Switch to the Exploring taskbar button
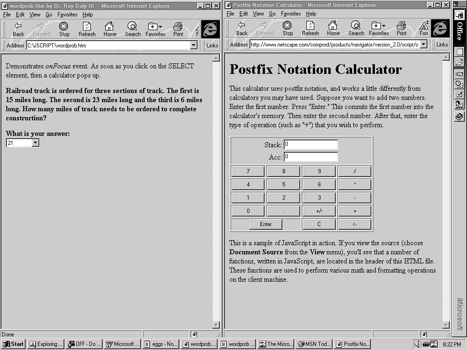467x350 pixels. [x=46, y=344]
